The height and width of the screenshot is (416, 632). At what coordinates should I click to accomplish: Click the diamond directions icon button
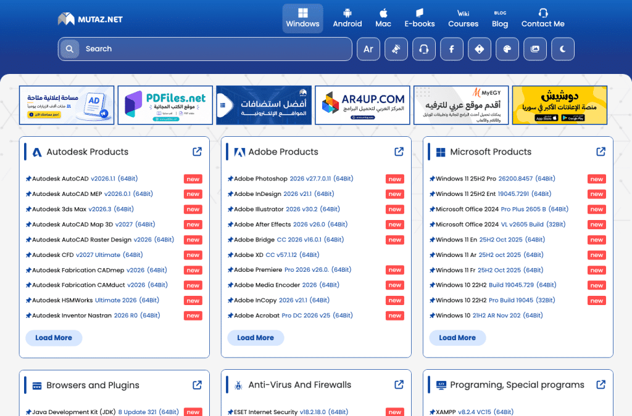tap(480, 49)
